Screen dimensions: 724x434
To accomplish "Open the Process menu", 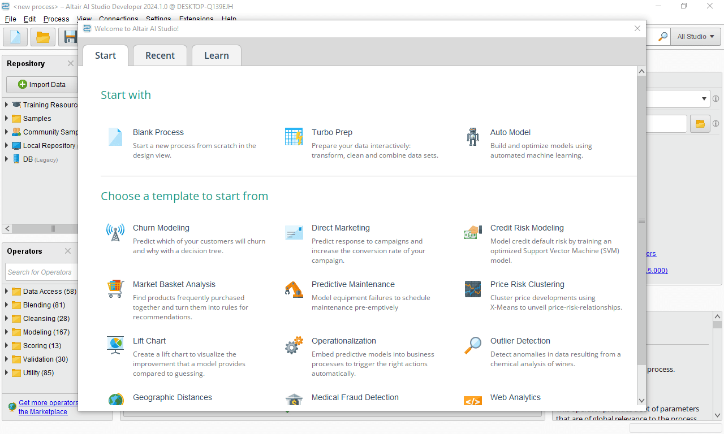I will pos(56,19).
